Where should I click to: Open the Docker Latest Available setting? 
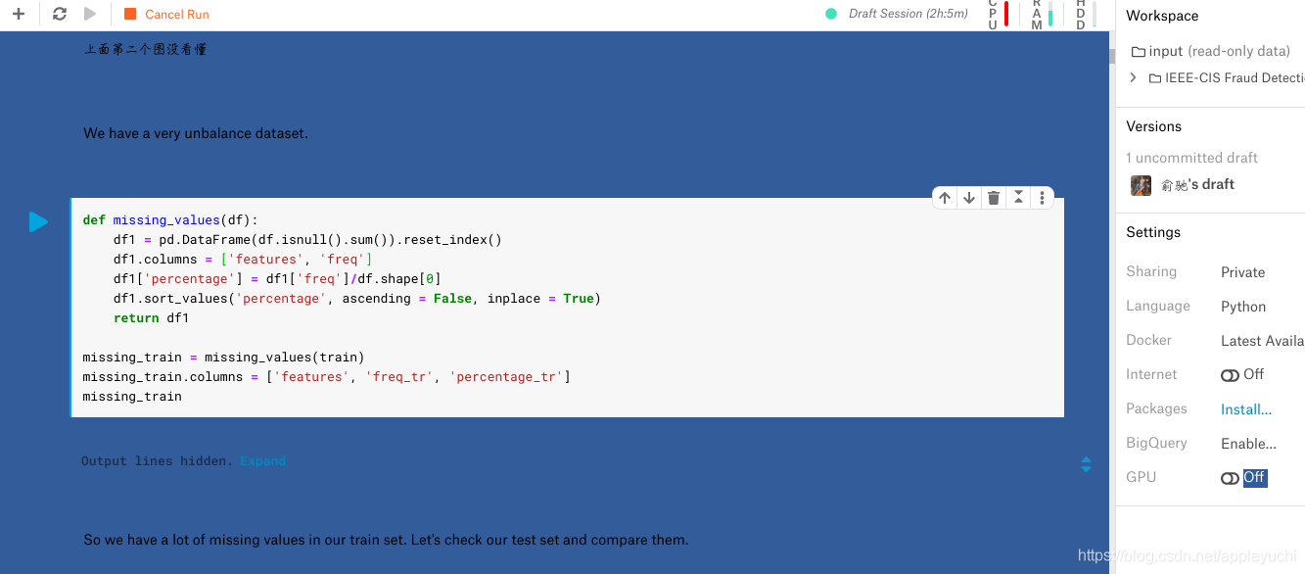1262,341
